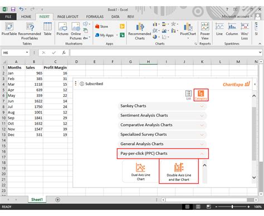Expand Specialized Survey Charts category
Screen dimensions: 264x216
tap(162, 134)
